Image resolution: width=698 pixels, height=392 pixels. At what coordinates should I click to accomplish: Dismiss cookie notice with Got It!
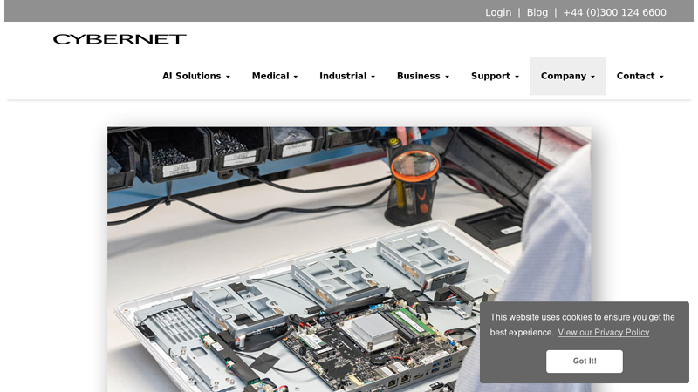[x=585, y=362]
